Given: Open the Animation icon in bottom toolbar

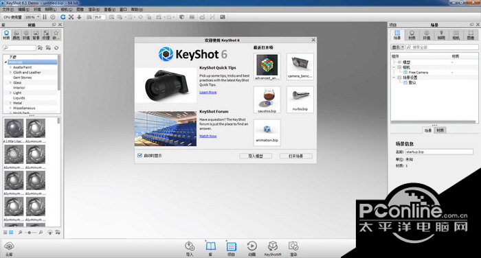Looking at the screenshot, I should (252, 246).
